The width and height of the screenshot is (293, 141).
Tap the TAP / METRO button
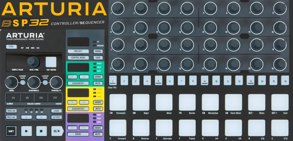click(x=51, y=62)
